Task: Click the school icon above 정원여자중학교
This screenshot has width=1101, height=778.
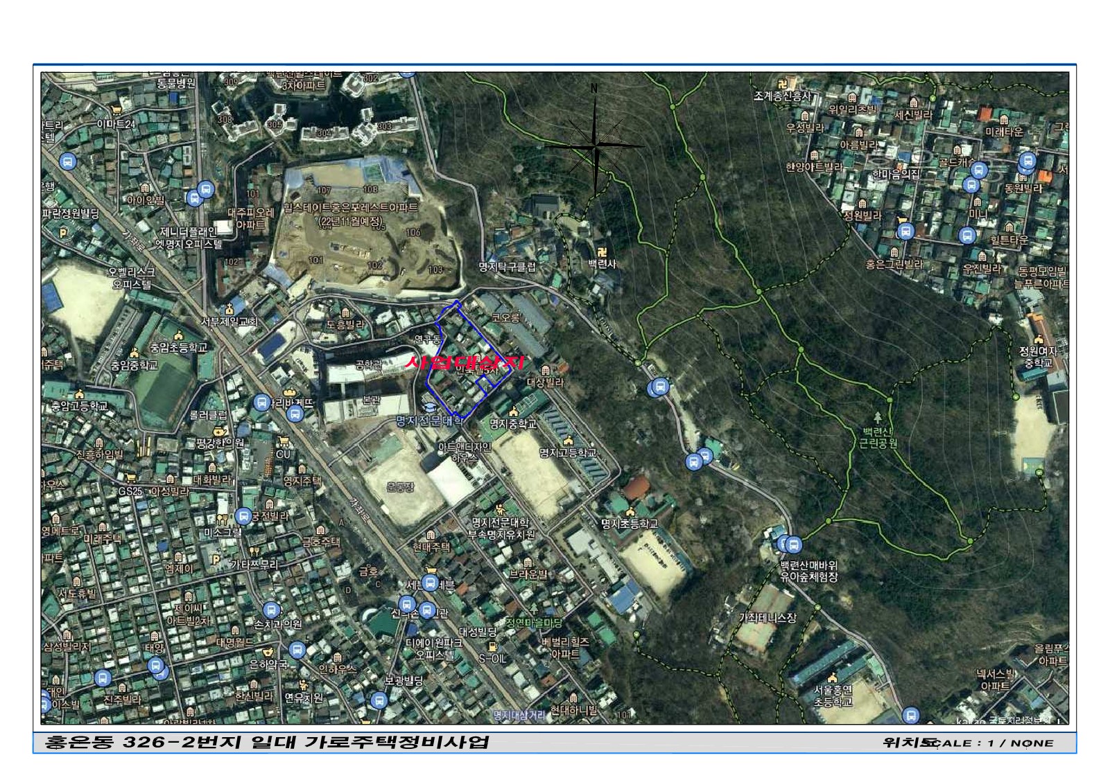Action: (1038, 339)
